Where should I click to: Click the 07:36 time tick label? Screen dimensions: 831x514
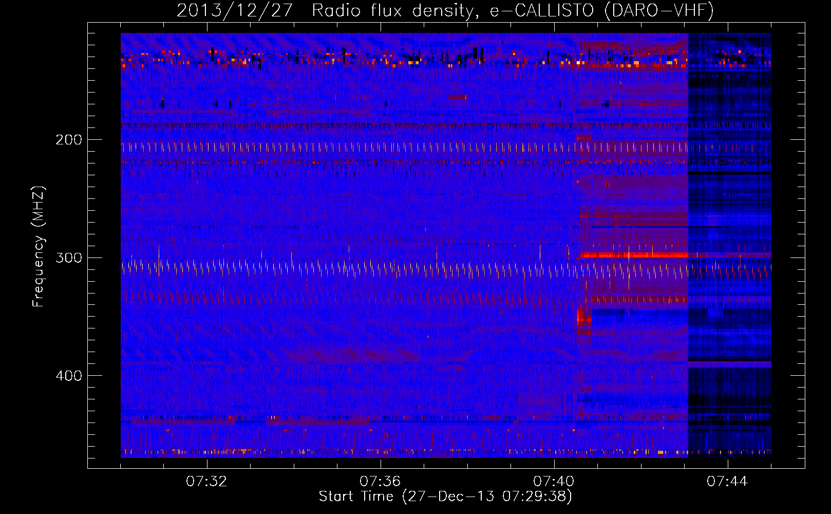click(380, 481)
